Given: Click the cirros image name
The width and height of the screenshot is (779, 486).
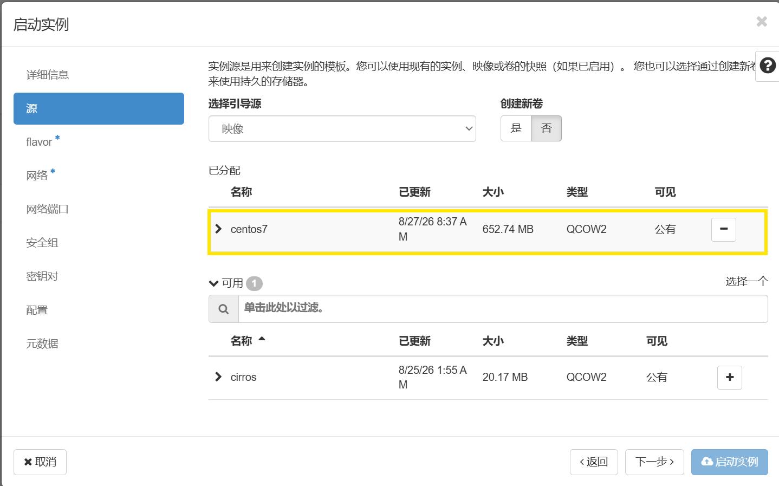Looking at the screenshot, I should pos(244,377).
